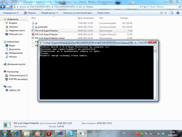Sort files by the Дата изменения column

coord(85,18)
